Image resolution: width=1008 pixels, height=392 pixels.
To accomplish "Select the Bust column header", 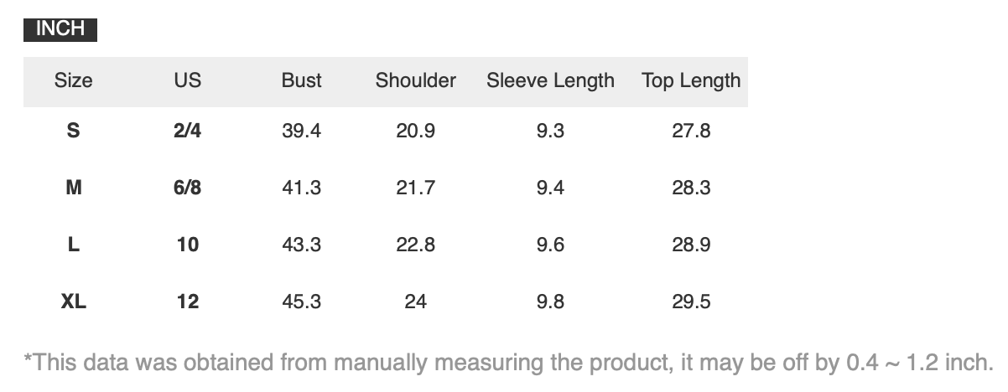I will click(302, 80).
